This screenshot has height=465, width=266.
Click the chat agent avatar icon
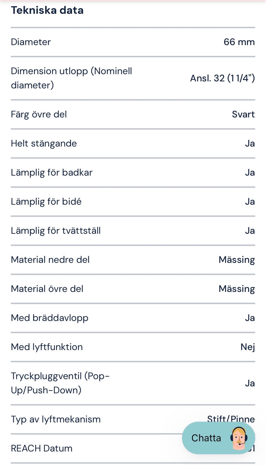coord(239,438)
